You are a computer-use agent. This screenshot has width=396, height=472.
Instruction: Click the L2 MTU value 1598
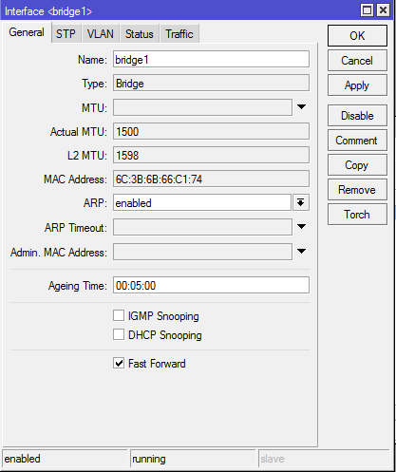211,155
